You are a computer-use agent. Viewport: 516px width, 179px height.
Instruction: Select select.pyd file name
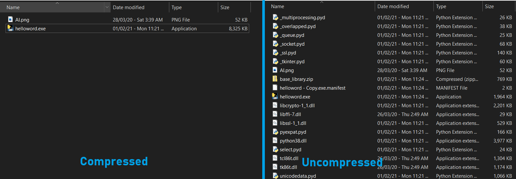click(x=290, y=150)
